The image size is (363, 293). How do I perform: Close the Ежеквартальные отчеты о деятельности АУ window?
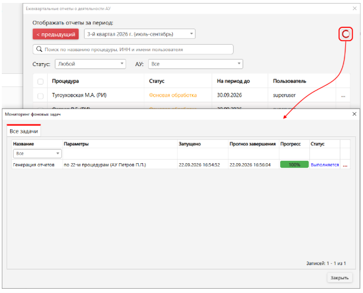[x=355, y=8]
